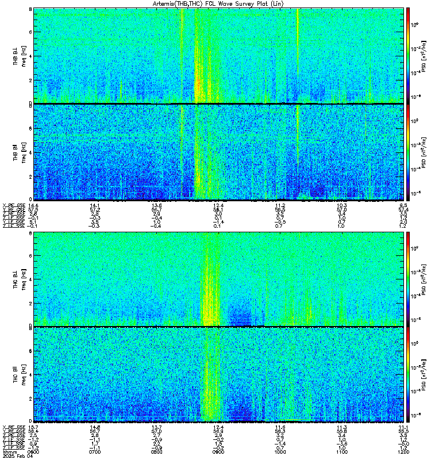Viewport: 431px width, 460px height.
Task: Click the THB B∥ spectrogram panel
Action: click(x=218, y=152)
